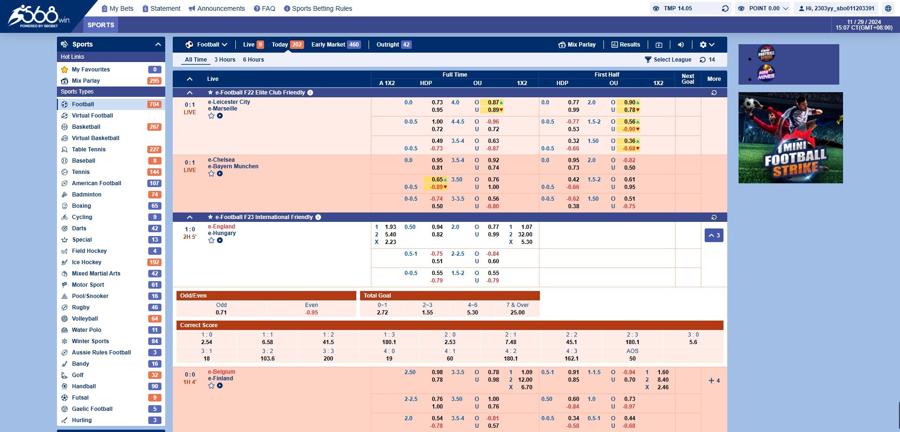Play e-England match stream
900x432 pixels.
coord(220,240)
